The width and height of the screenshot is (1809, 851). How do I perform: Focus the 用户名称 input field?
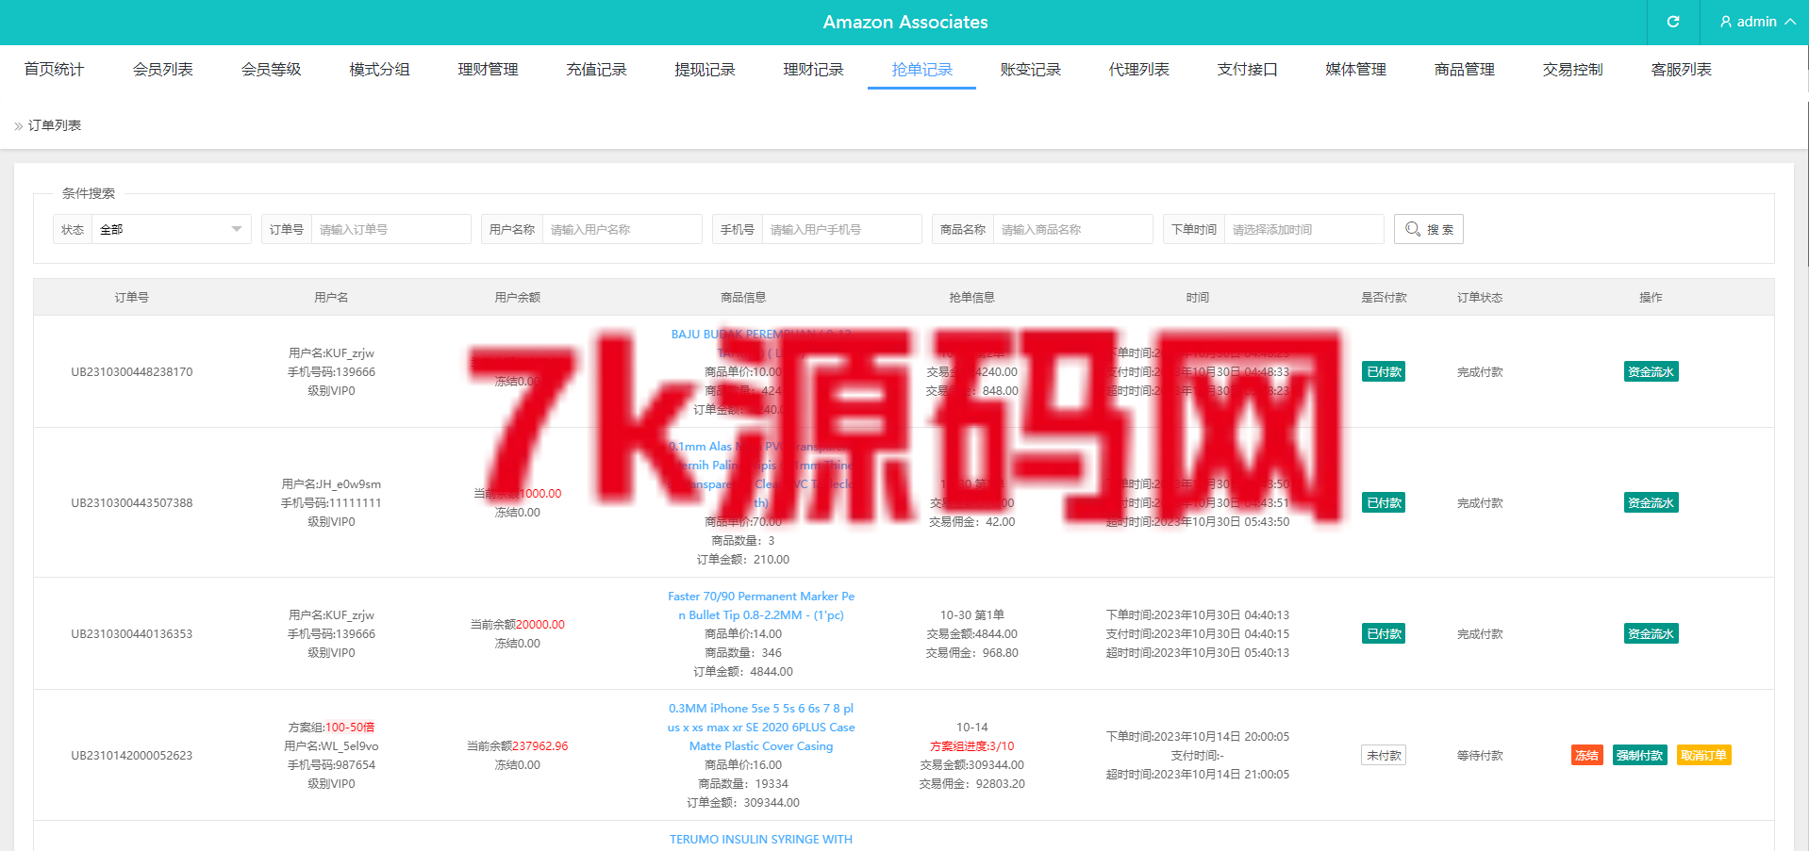[622, 229]
